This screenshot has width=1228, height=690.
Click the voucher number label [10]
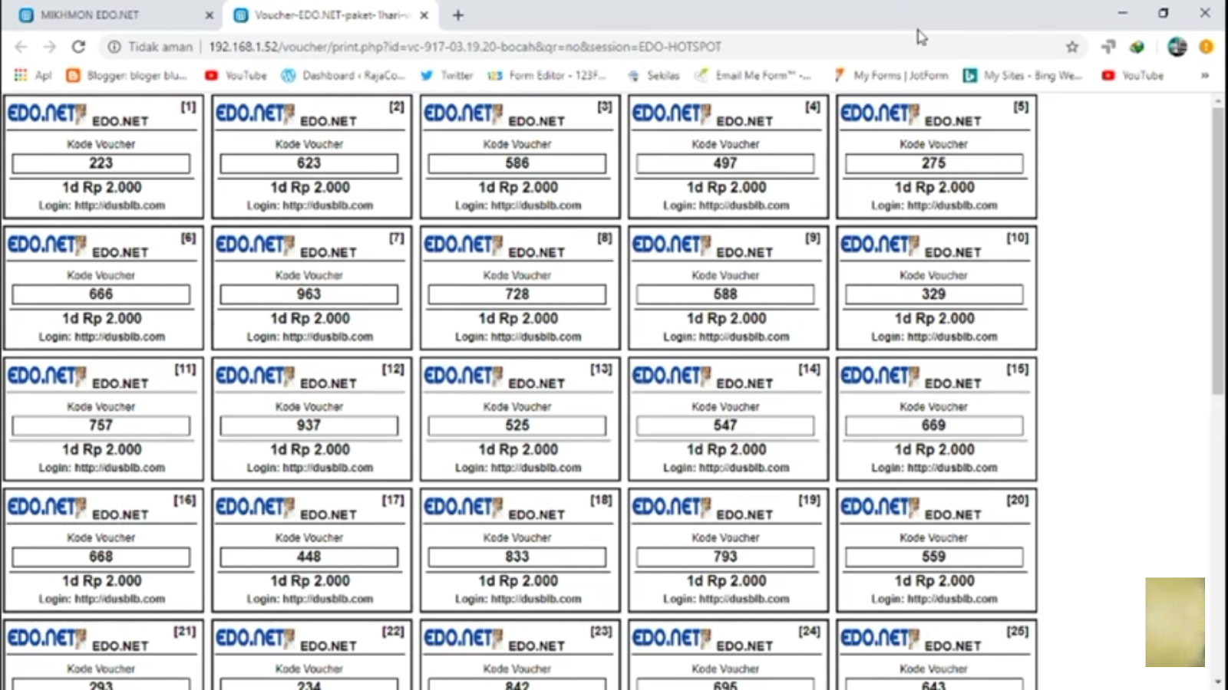(1018, 238)
